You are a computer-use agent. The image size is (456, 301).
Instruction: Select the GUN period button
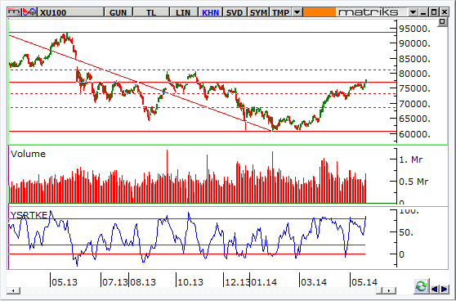pyautogui.click(x=118, y=12)
